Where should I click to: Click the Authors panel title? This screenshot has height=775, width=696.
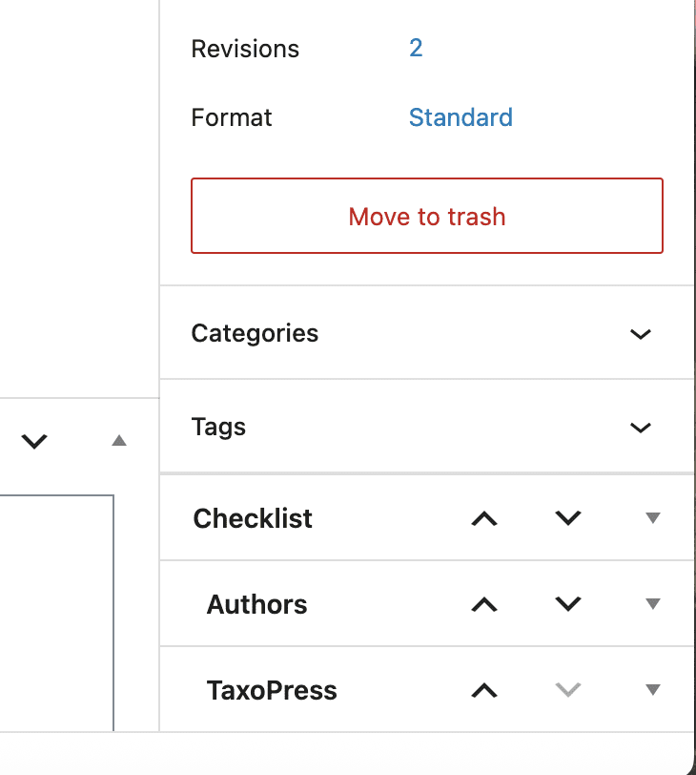click(256, 604)
